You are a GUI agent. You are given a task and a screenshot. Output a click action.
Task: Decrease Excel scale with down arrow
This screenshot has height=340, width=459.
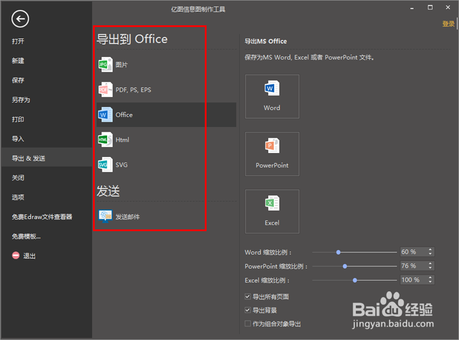430,282
